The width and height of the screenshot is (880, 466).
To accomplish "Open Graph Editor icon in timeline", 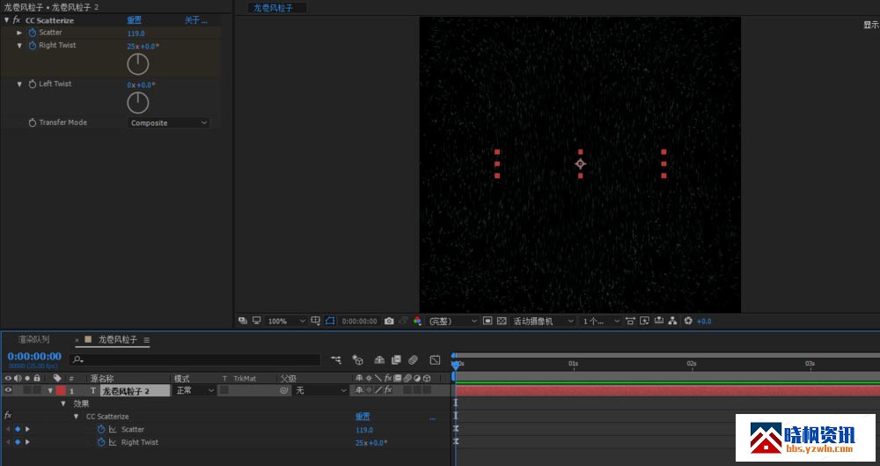I will click(435, 359).
